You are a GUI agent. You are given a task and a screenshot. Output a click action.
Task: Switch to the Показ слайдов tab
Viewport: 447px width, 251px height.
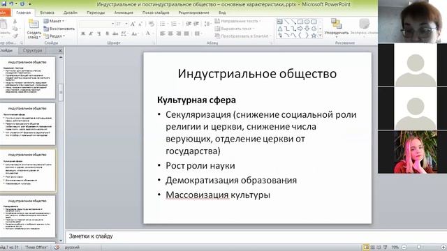coord(156,13)
